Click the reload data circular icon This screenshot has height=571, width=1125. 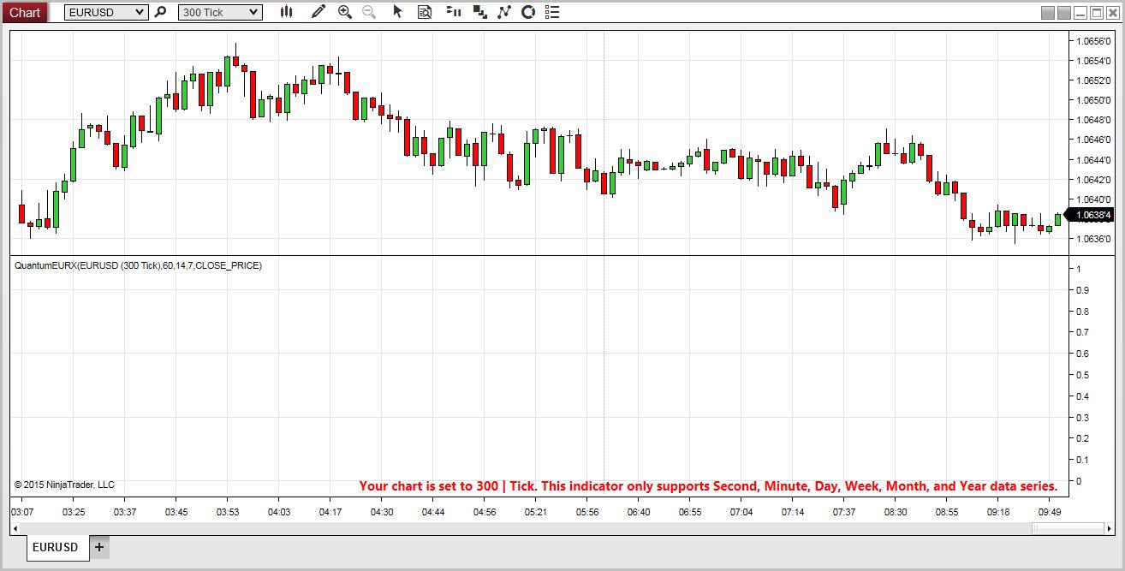point(528,12)
